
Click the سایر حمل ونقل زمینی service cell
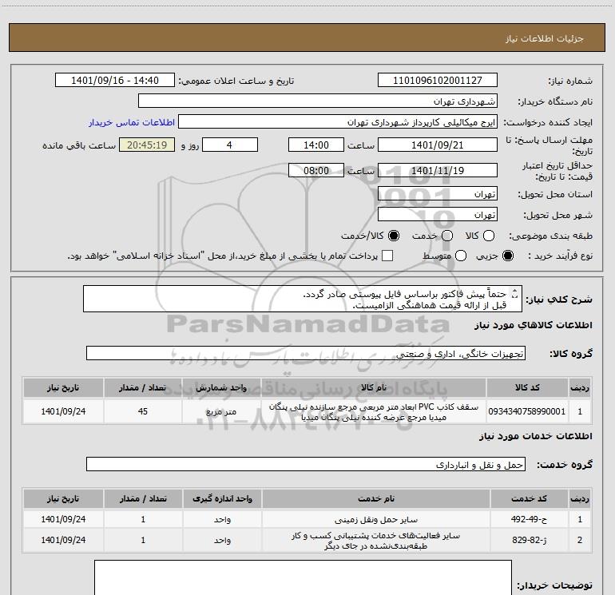pos(375,519)
